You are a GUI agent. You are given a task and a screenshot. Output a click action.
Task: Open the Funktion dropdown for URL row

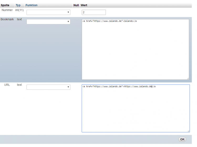click(48, 87)
